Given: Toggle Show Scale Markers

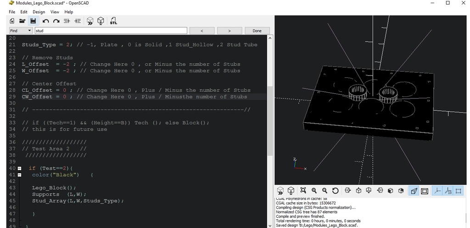Looking at the screenshot, I should click(448, 191).
